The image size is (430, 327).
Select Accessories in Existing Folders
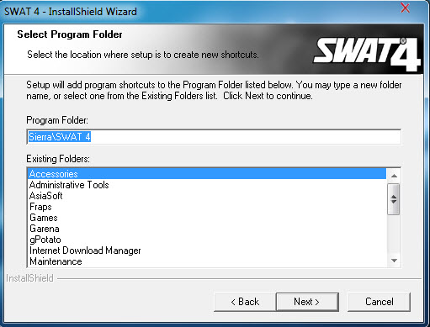click(x=207, y=174)
